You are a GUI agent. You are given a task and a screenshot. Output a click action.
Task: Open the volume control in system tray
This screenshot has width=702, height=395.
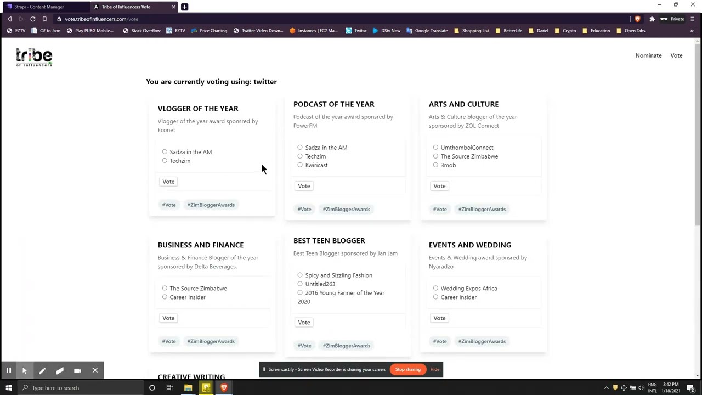tap(641, 388)
